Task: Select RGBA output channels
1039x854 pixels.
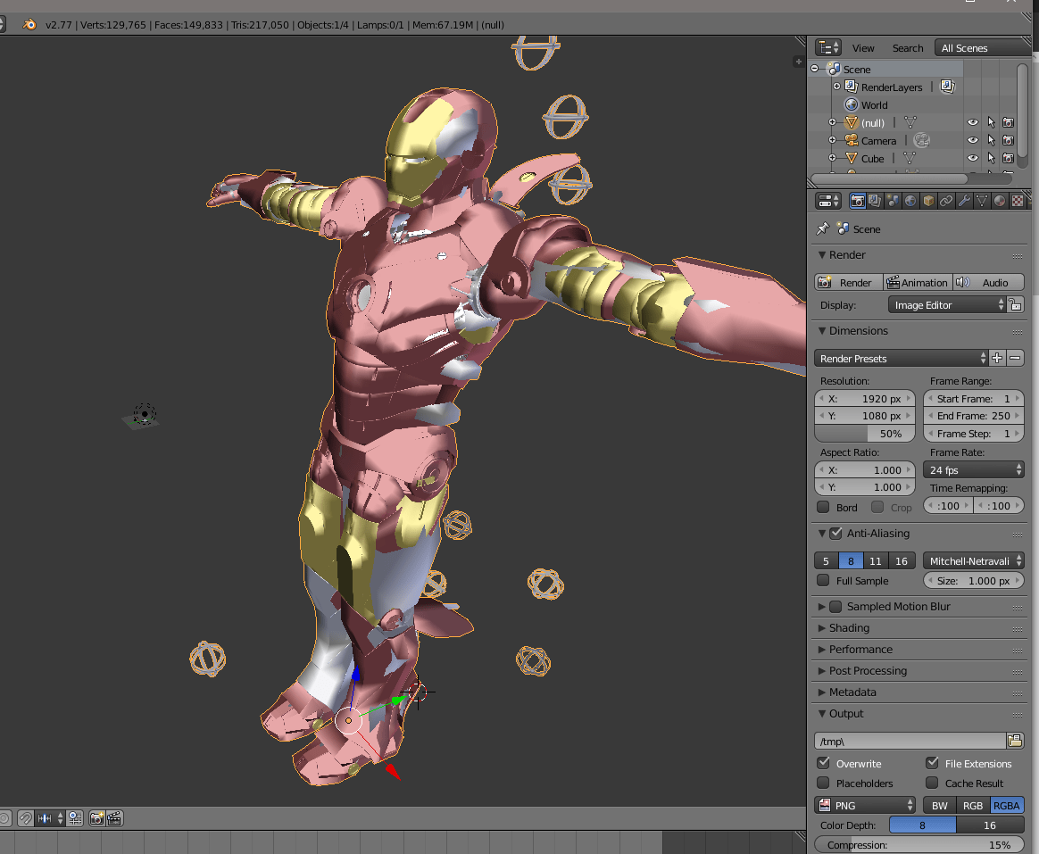Action: [1006, 805]
